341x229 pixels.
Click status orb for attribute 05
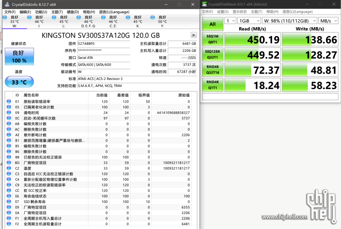[x=9, y=107]
